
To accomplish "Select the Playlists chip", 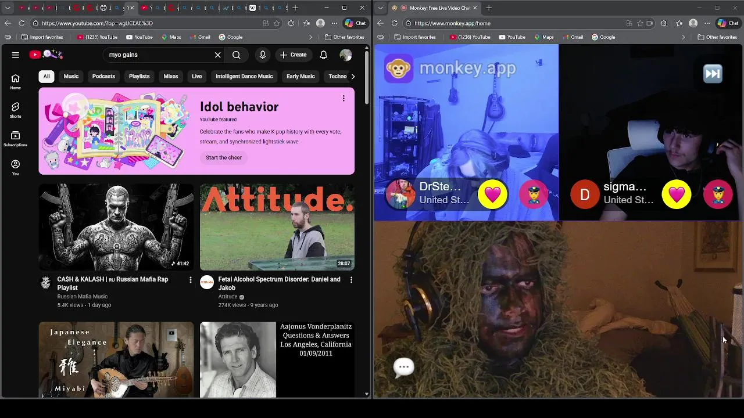I will click(x=139, y=76).
